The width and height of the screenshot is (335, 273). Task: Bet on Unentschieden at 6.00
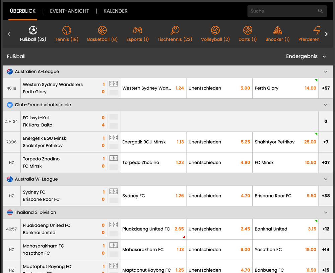click(219, 250)
